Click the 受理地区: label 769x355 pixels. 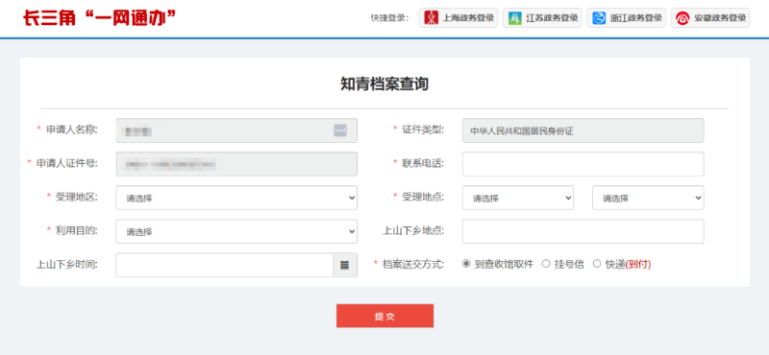tap(77, 197)
